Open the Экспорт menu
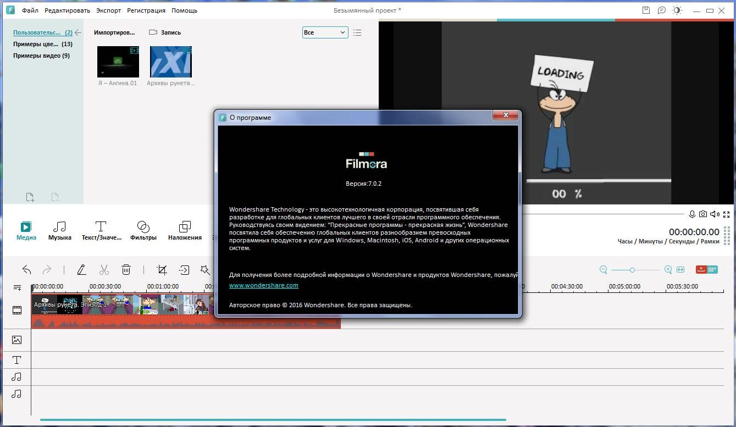This screenshot has height=427, width=736. point(108,10)
